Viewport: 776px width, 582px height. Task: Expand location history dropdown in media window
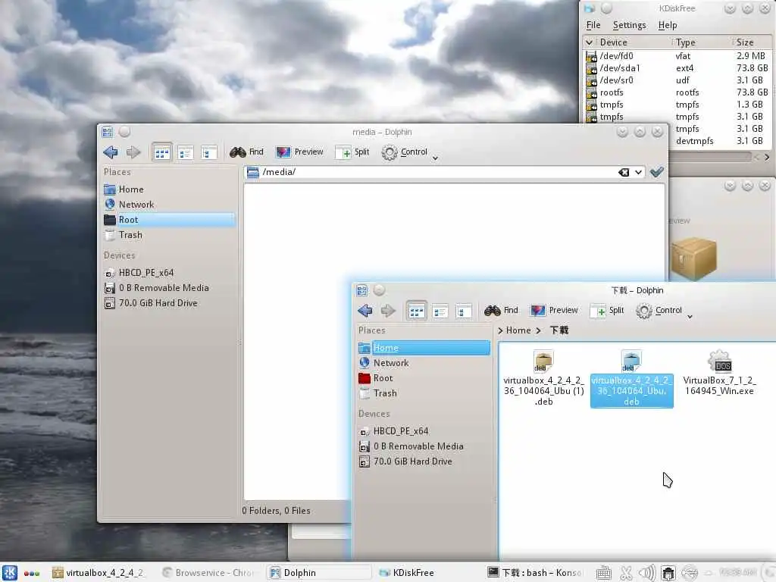click(638, 172)
